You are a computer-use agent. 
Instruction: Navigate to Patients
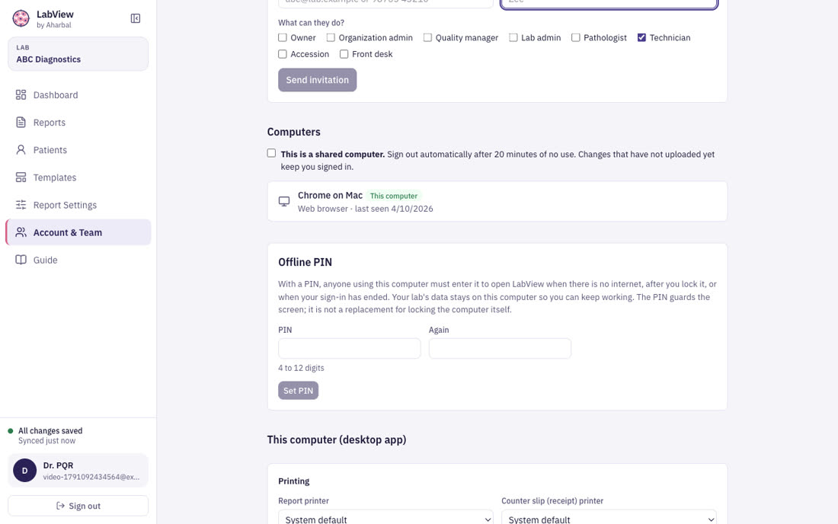coord(78,150)
